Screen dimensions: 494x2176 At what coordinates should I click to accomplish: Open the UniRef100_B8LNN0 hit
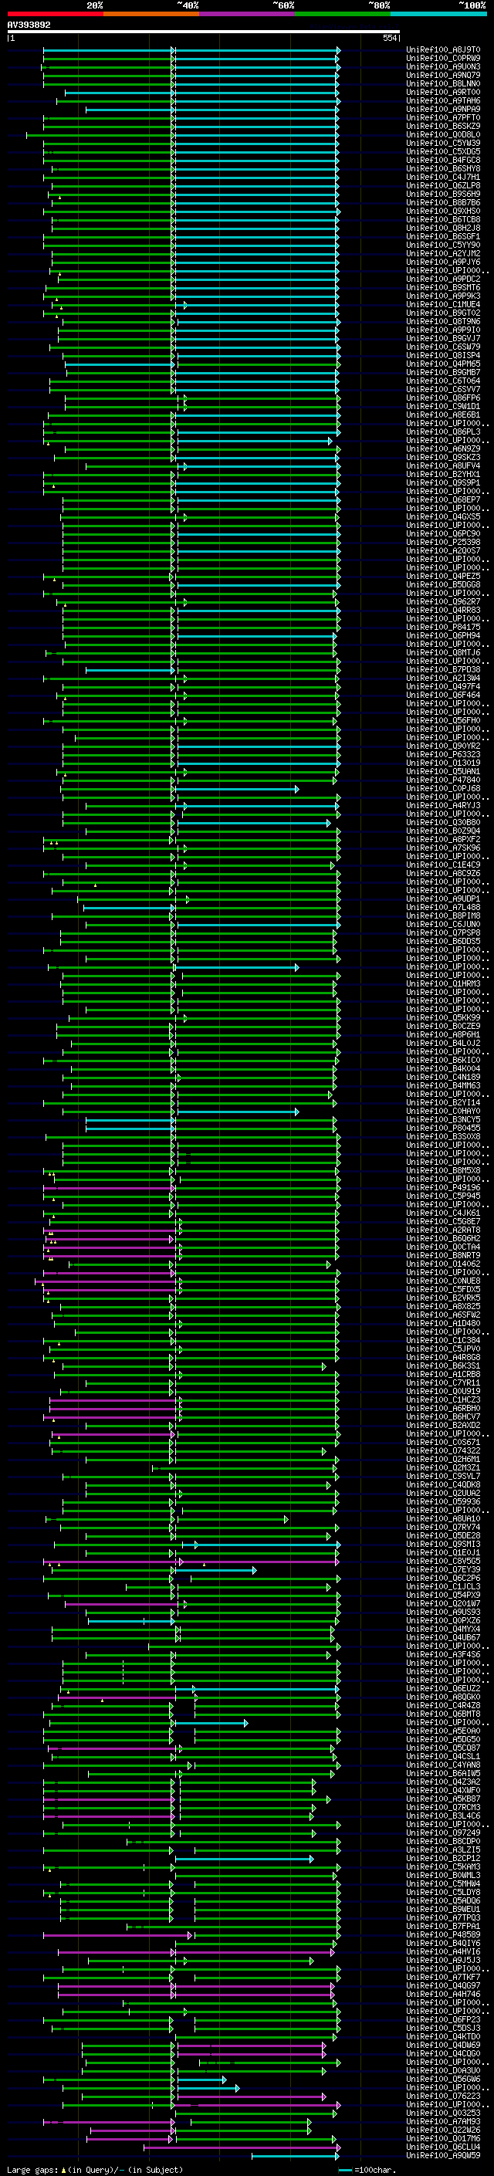tap(443, 83)
